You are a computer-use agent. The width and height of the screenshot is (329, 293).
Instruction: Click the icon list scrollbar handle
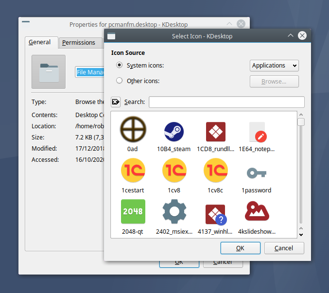(x=301, y=122)
